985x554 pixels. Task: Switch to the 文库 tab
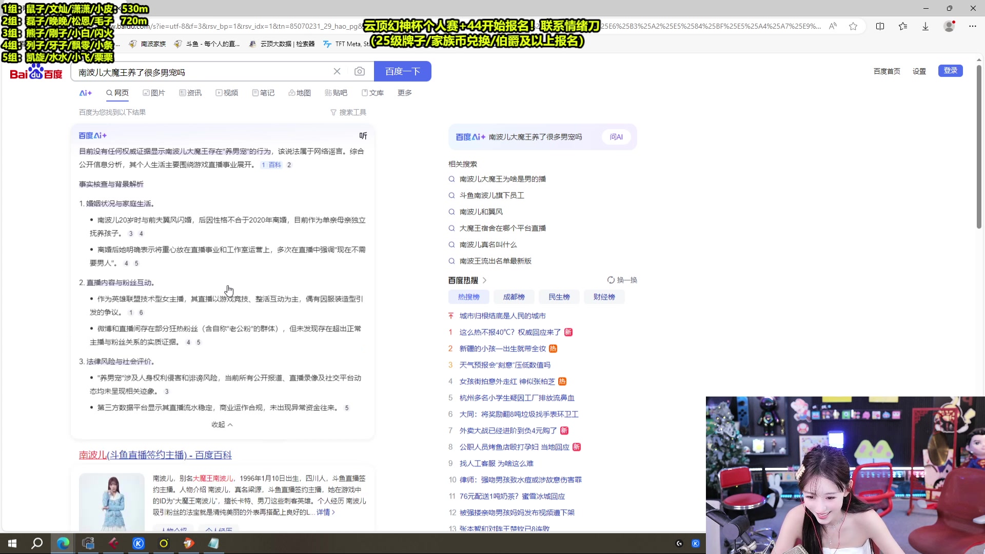(x=372, y=93)
